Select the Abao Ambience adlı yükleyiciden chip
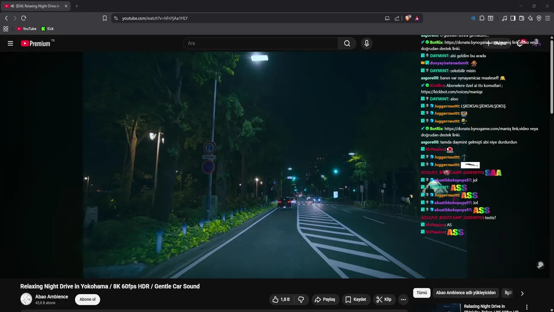554x312 pixels. click(466, 293)
